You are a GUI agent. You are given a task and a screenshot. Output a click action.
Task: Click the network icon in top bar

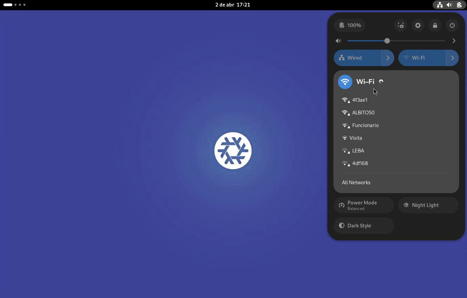point(440,5)
